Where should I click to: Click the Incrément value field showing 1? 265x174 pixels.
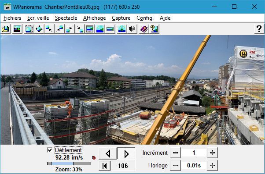(194, 153)
